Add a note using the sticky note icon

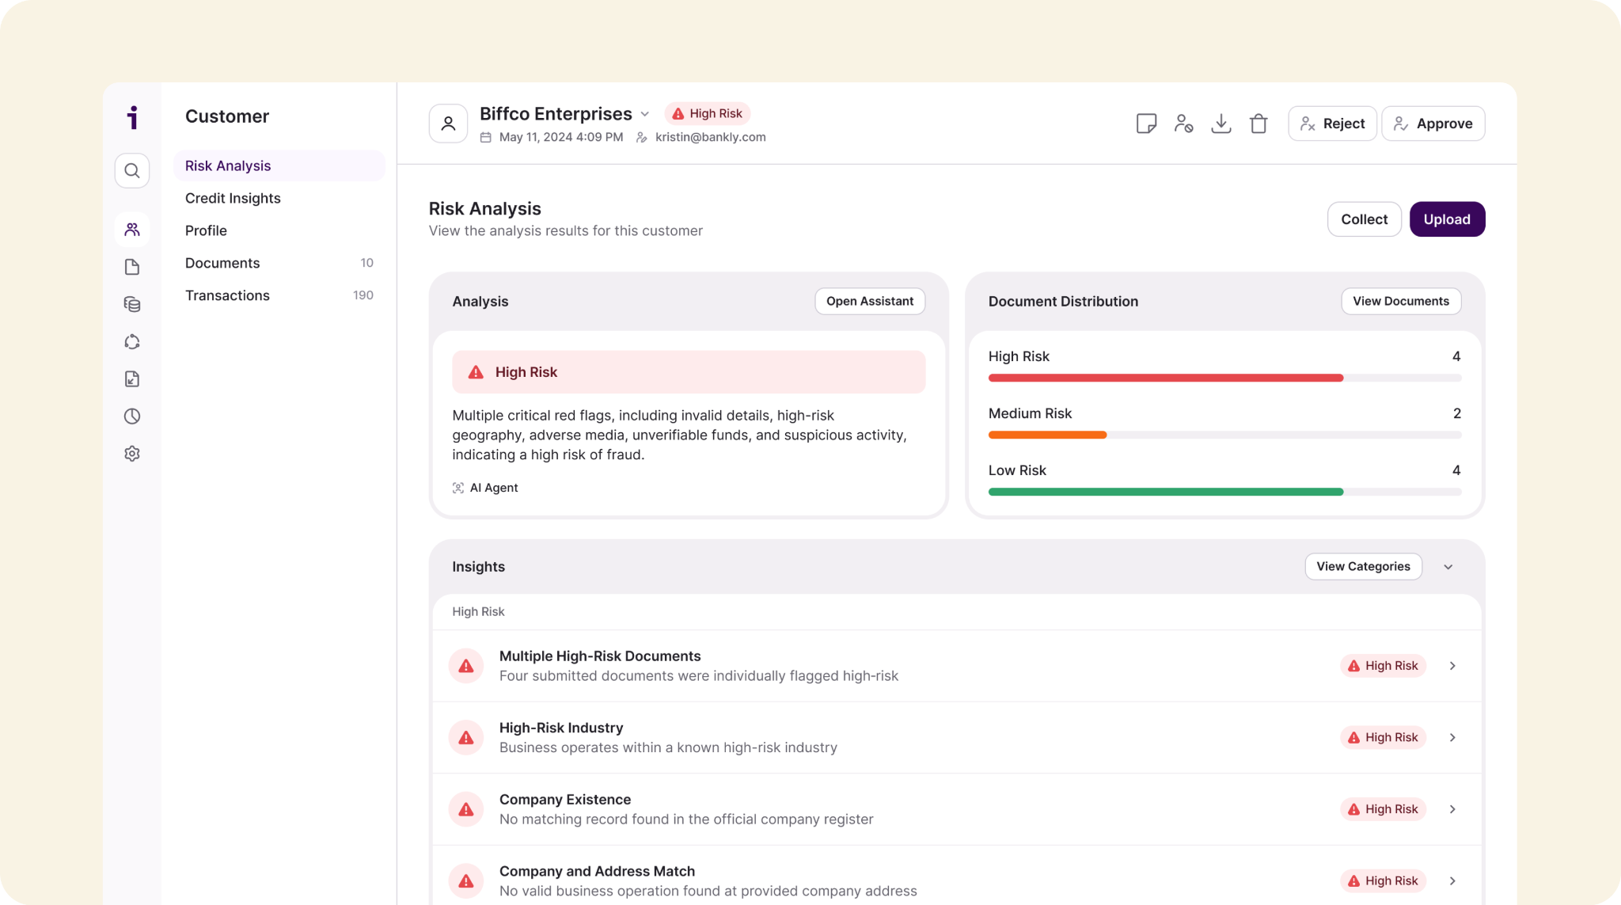(x=1146, y=124)
